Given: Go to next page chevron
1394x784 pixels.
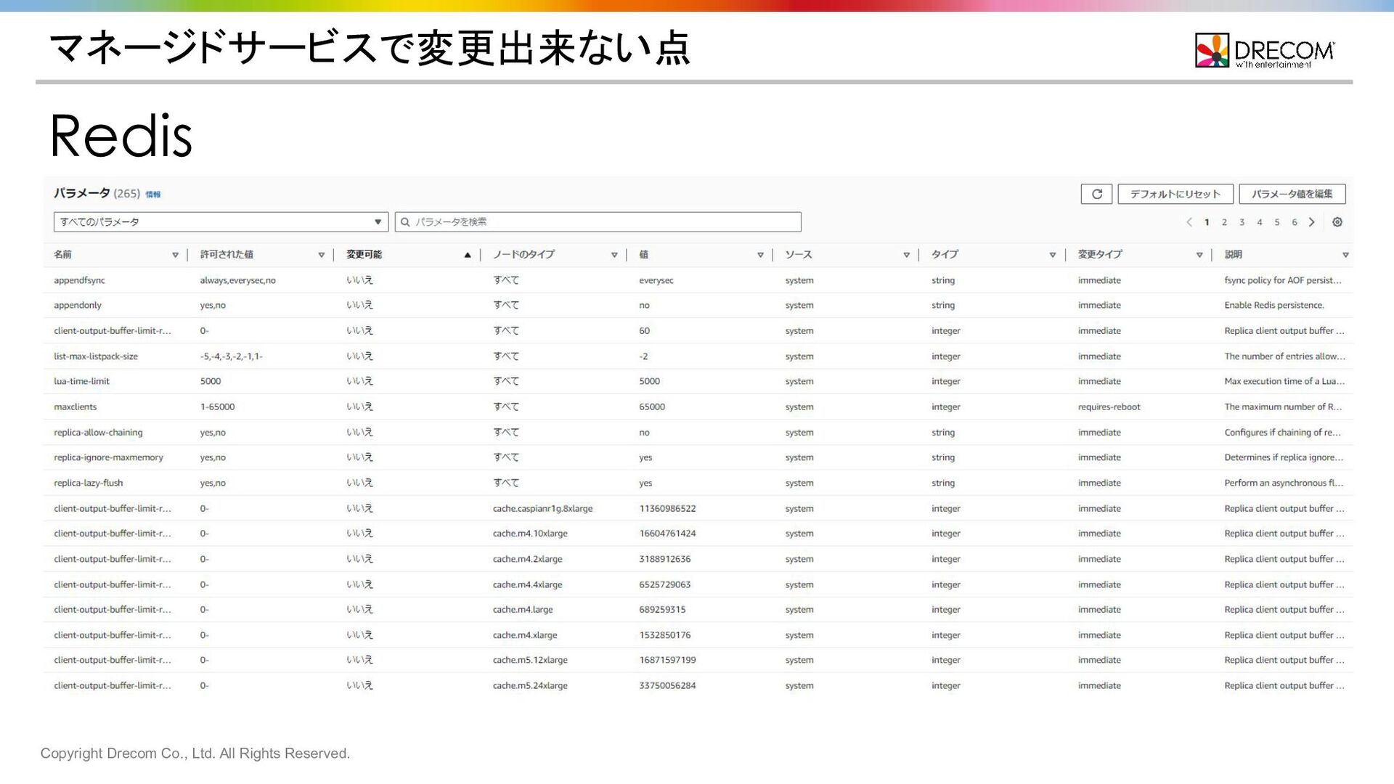Looking at the screenshot, I should [1312, 222].
